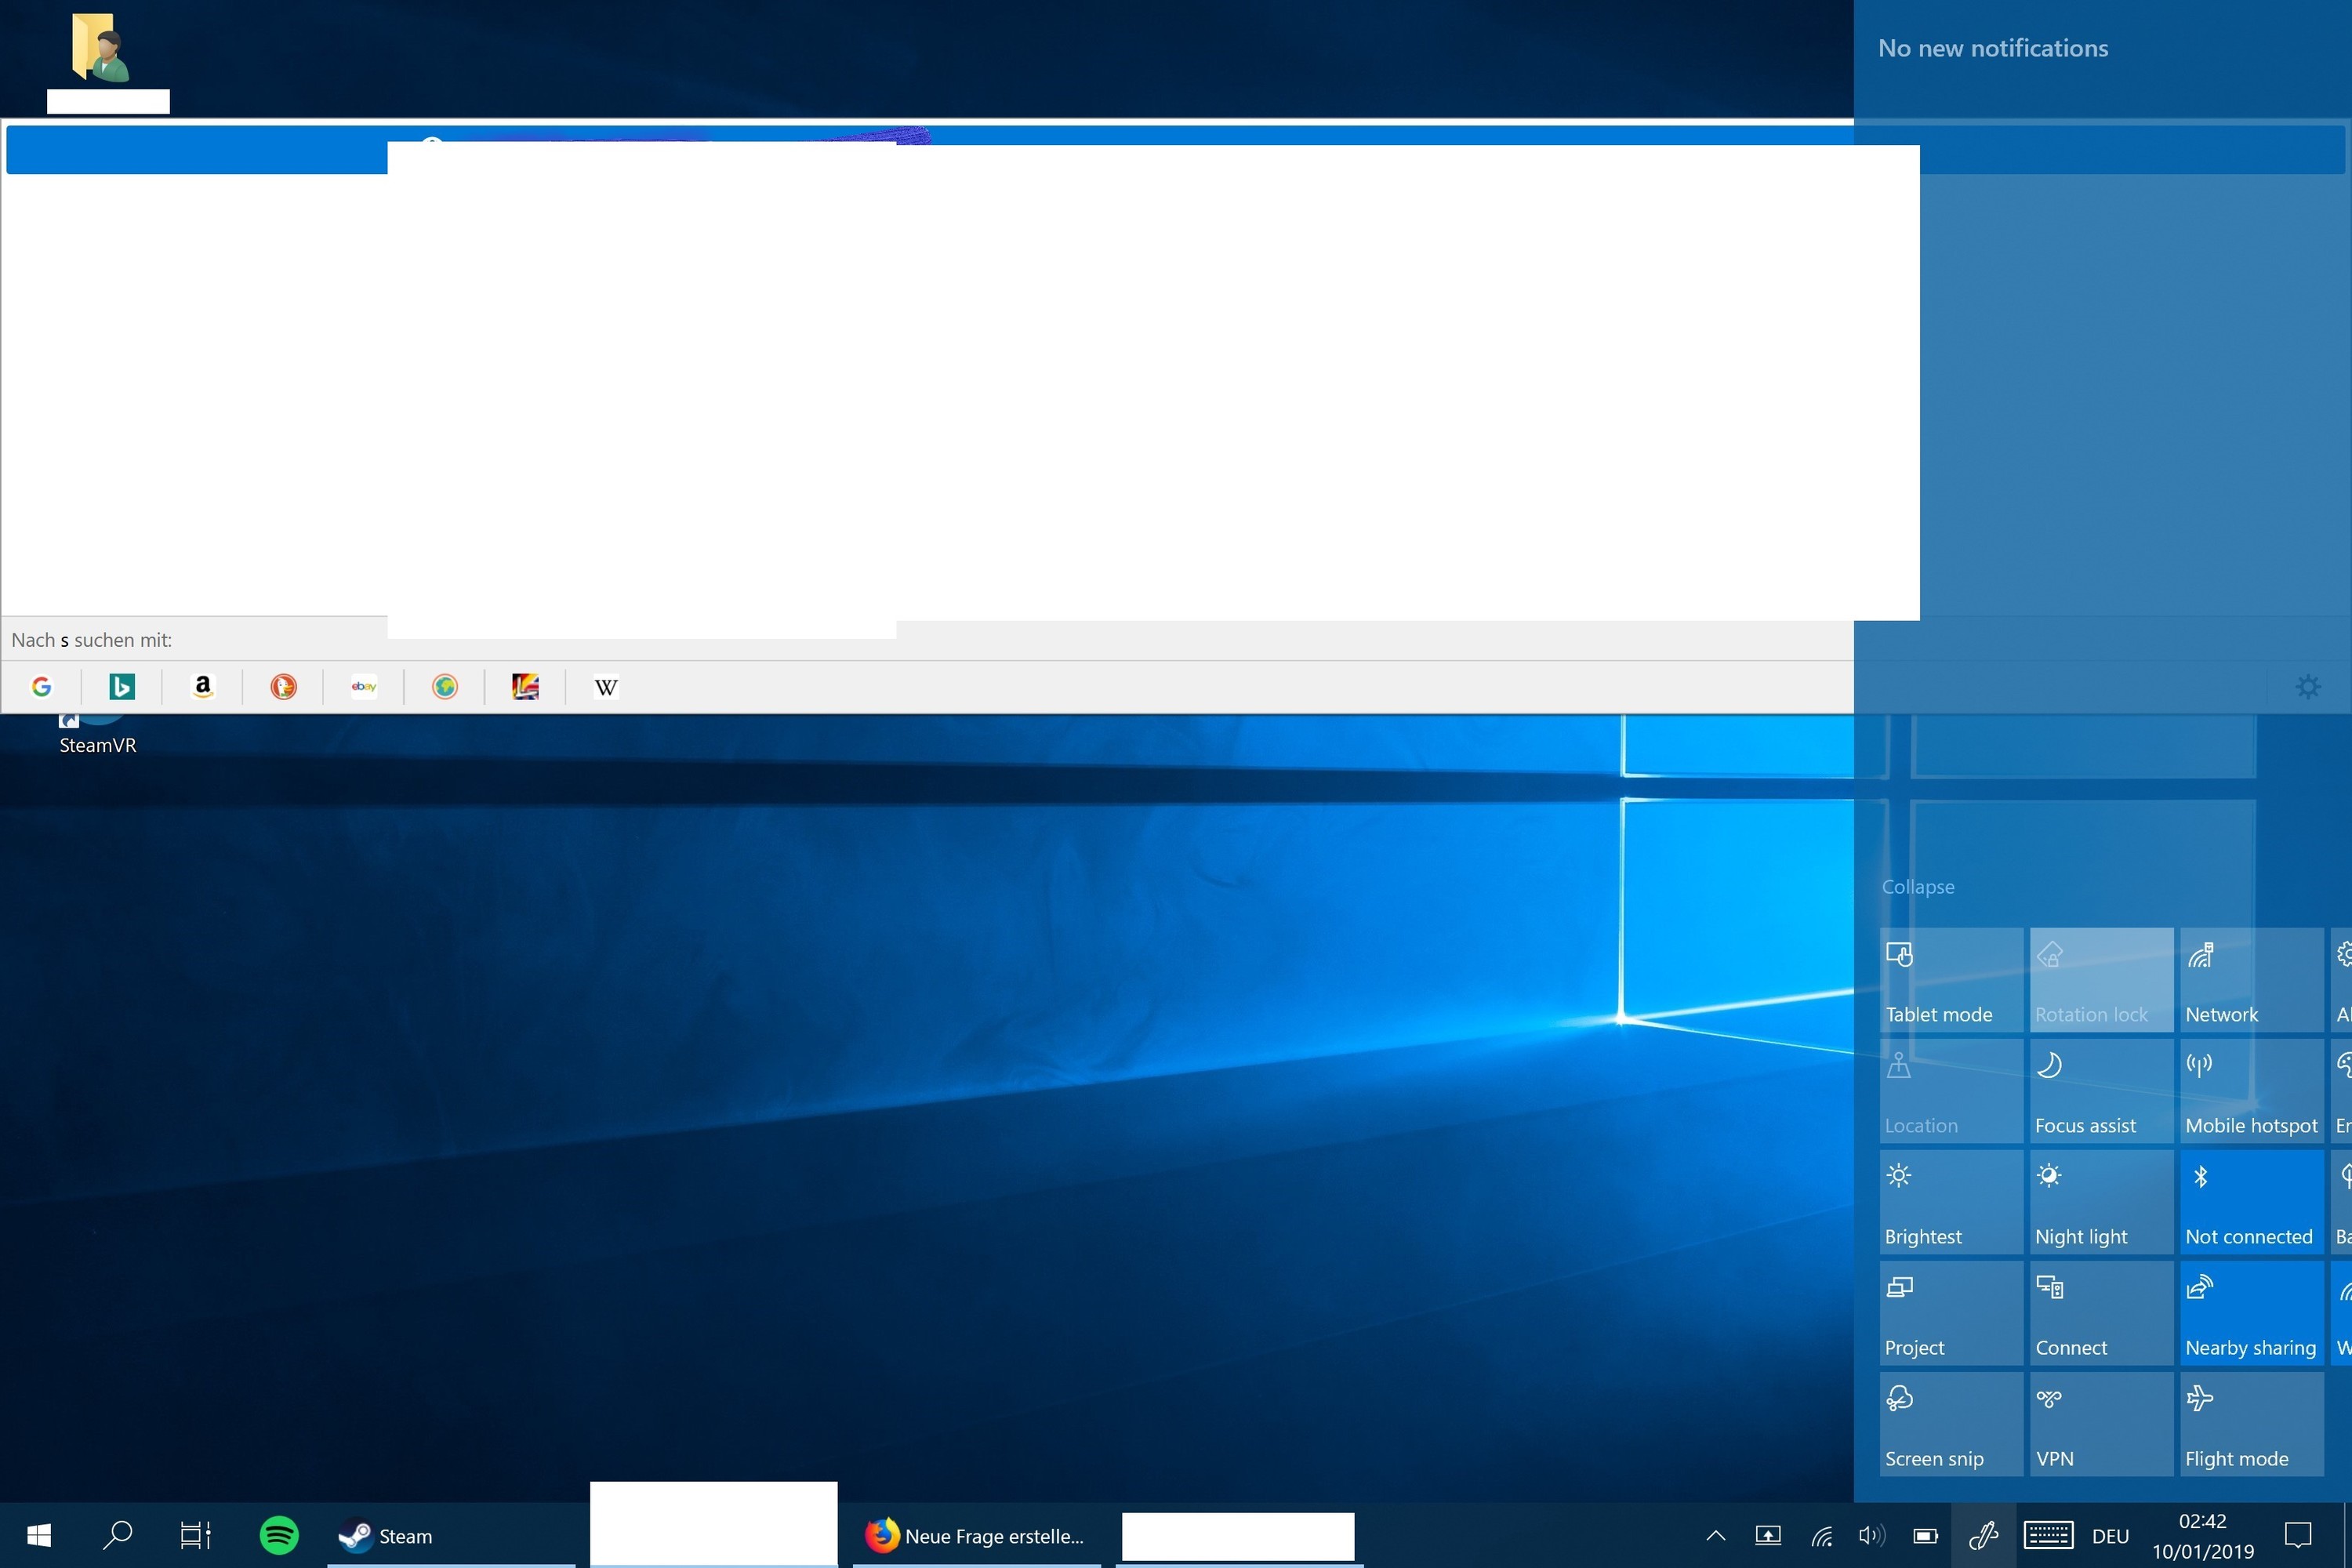Viewport: 2352px width, 1568px height.
Task: Open the touch keyboard icon
Action: click(x=2048, y=1535)
